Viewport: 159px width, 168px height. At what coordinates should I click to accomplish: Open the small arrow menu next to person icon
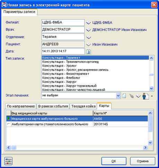(x=152, y=96)
